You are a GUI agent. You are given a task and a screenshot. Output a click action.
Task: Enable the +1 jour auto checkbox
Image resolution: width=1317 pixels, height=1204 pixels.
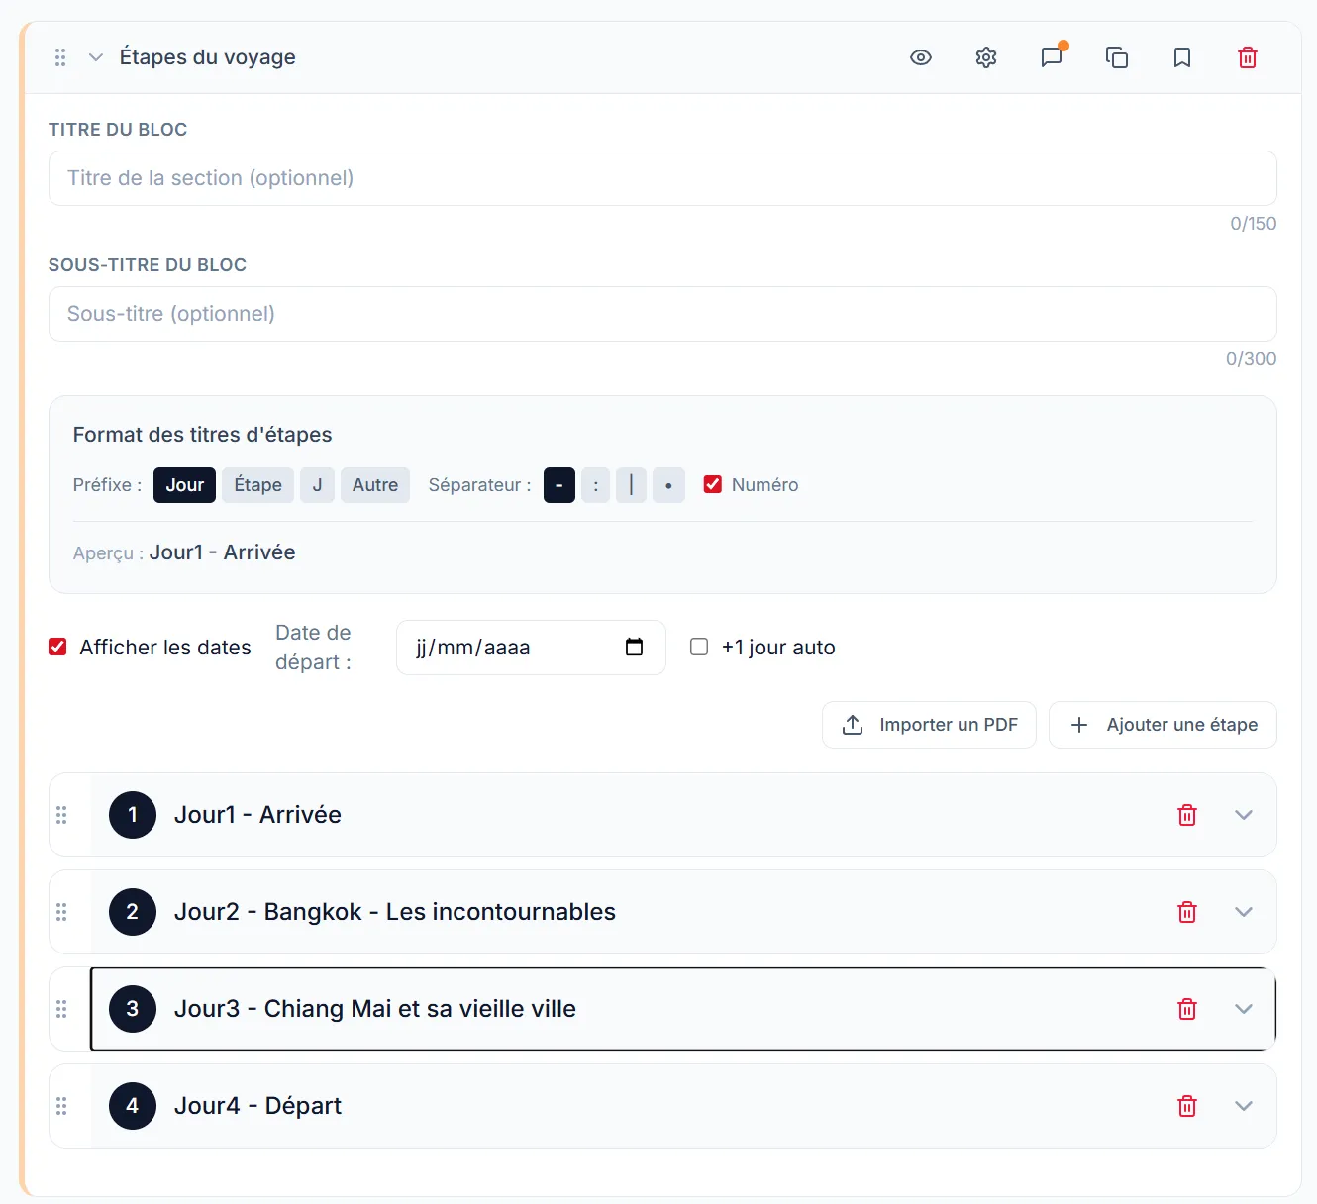(699, 647)
